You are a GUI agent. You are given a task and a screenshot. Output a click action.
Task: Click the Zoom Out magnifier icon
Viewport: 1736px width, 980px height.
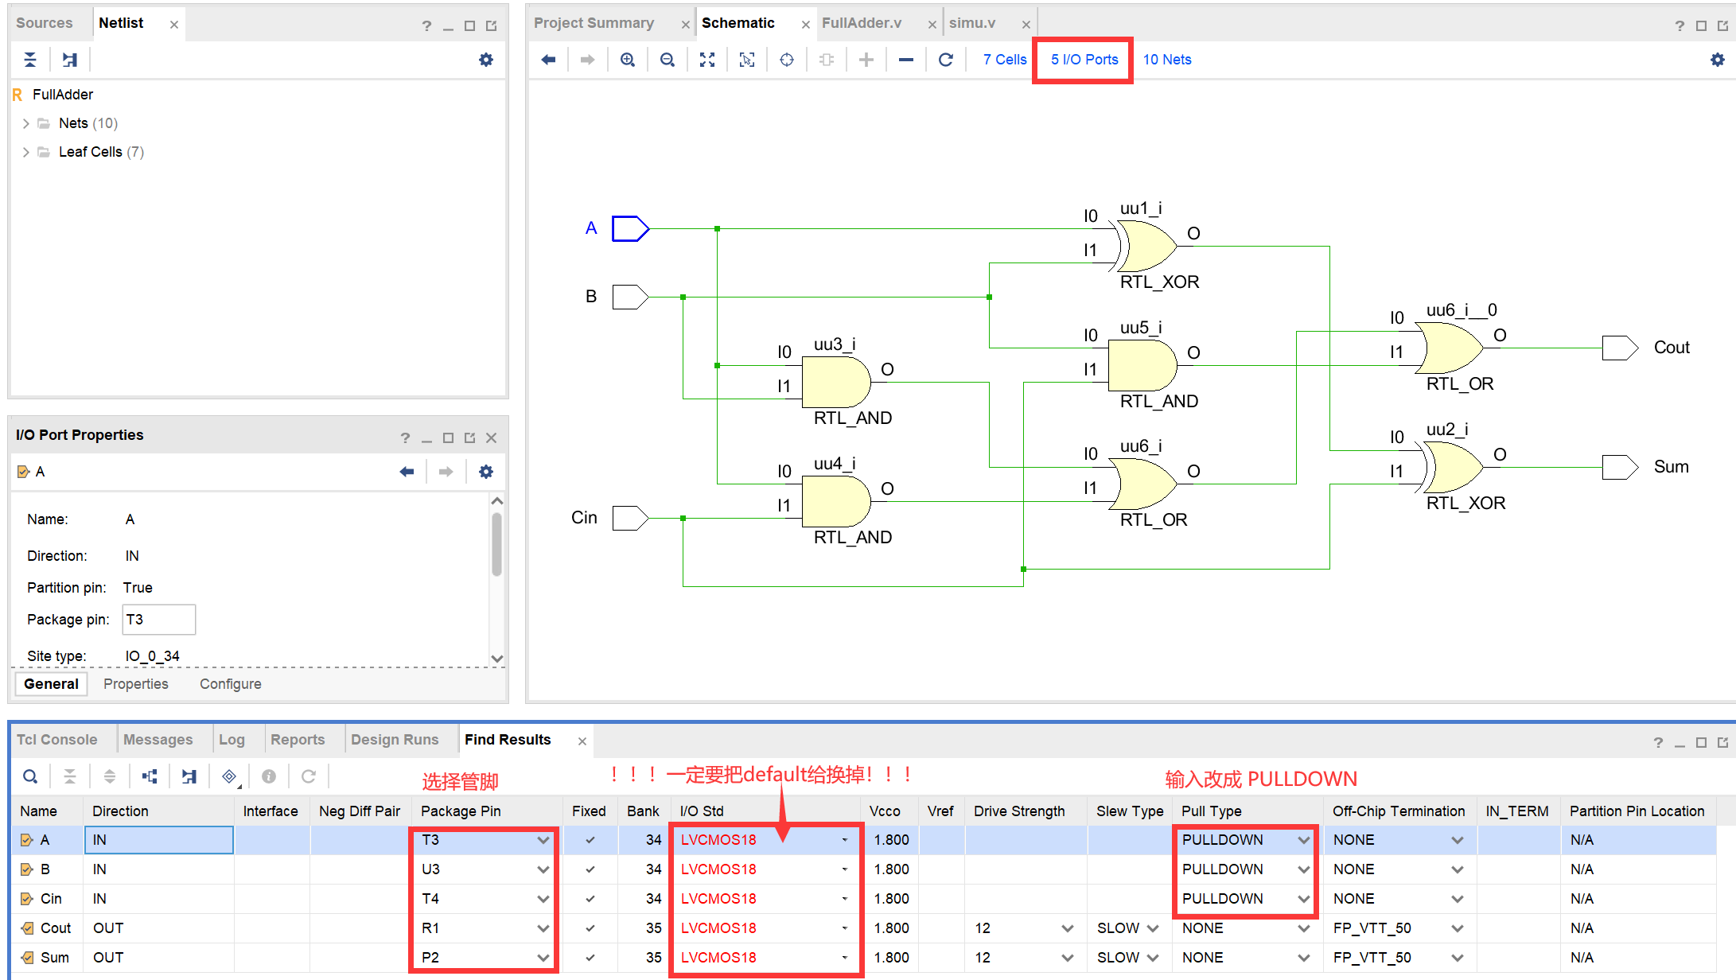tap(668, 60)
